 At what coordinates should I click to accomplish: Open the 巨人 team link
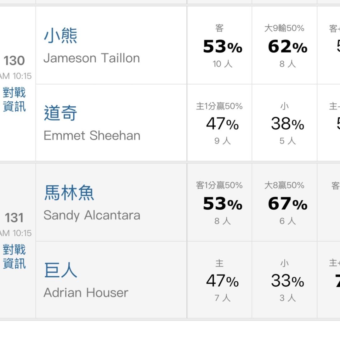tap(60, 271)
